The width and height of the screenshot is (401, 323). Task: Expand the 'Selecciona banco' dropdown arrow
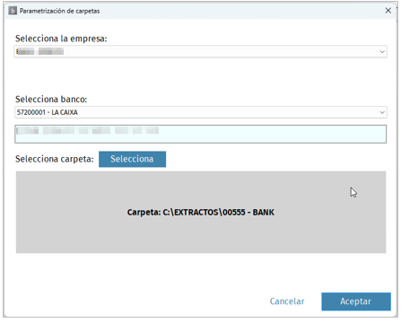pyautogui.click(x=382, y=112)
